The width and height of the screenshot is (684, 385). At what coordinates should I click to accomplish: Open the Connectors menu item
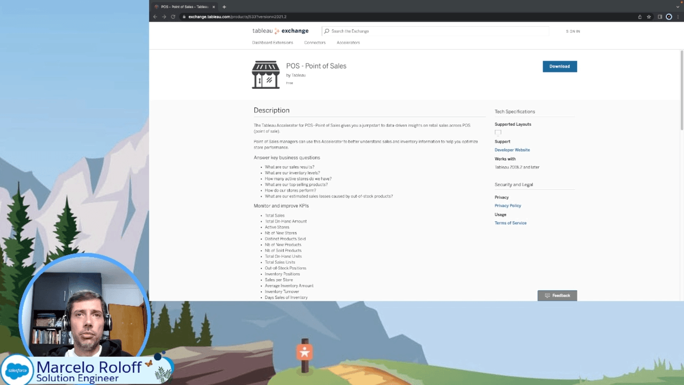[x=315, y=43]
